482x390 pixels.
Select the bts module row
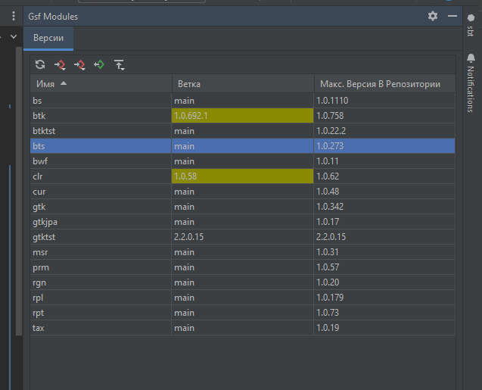coord(100,145)
